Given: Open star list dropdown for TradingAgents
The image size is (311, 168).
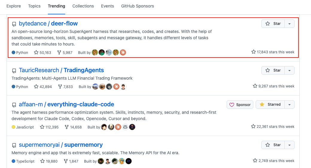Looking at the screenshot, I should [289, 70].
